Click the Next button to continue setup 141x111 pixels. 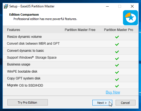point(102,103)
